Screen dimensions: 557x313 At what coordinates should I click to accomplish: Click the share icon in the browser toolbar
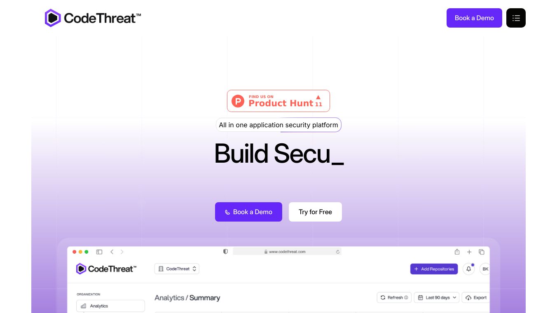[x=457, y=252]
